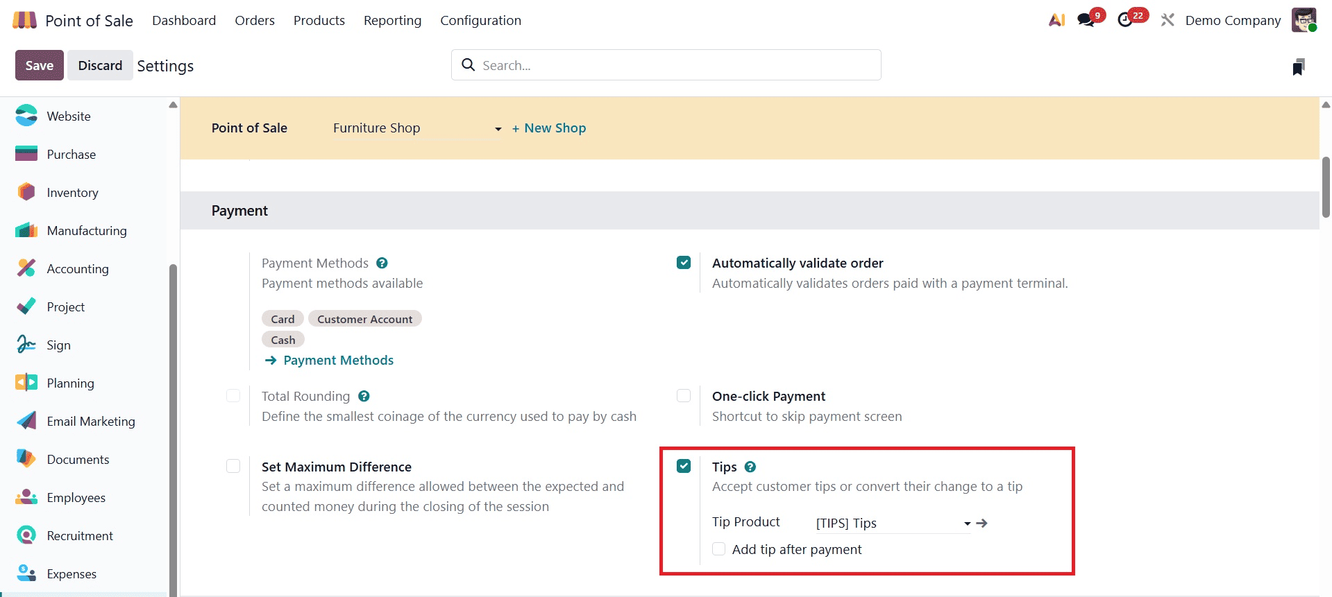Image resolution: width=1332 pixels, height=597 pixels.
Task: Enable Total Rounding checkbox
Action: [233, 395]
